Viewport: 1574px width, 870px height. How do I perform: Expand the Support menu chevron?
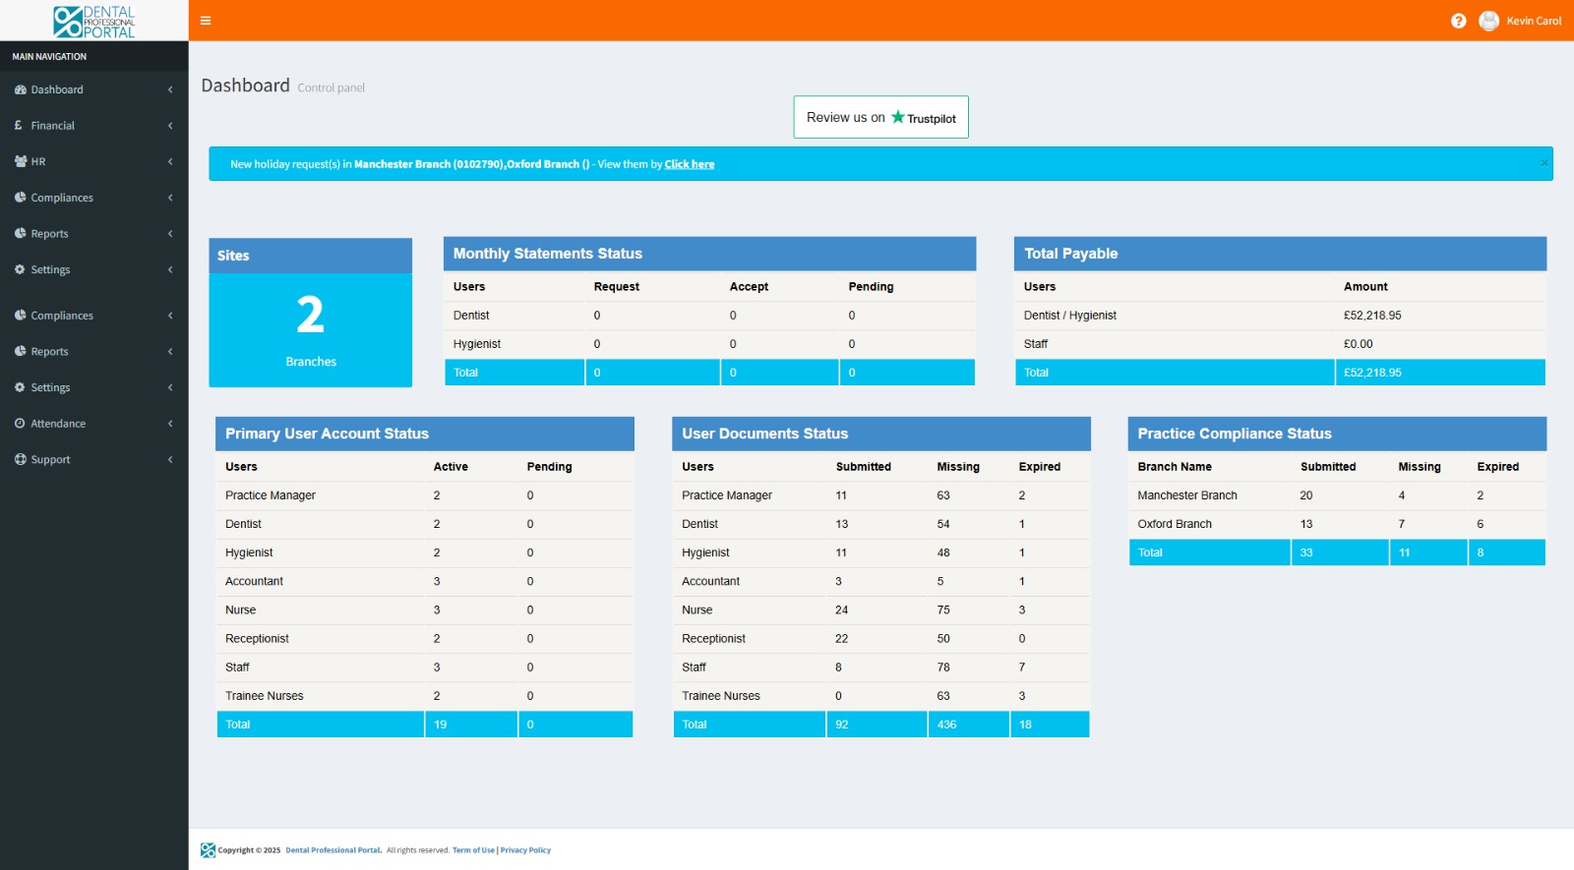[170, 459]
